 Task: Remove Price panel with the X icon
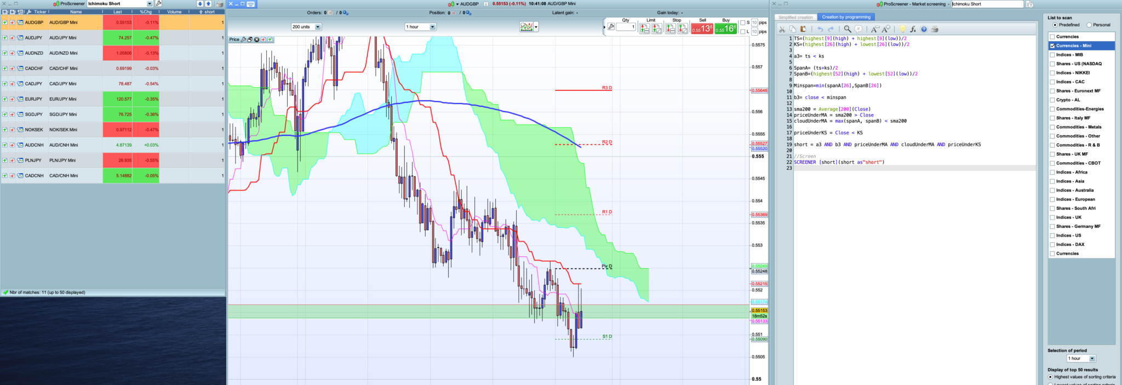[256, 39]
